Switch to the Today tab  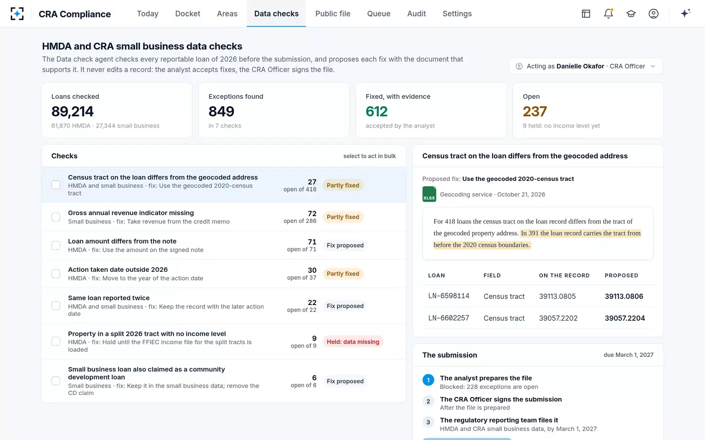tap(148, 14)
